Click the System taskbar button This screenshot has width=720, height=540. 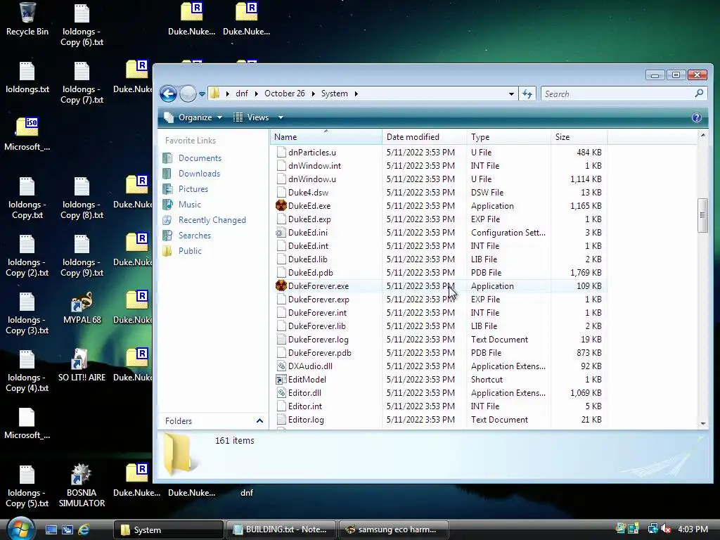click(168, 529)
